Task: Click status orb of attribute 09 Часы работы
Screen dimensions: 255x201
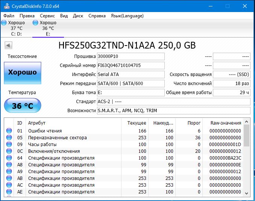Action: coord(9,145)
